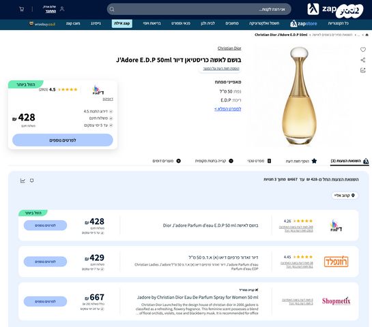Click the Shopmetix store logo
The width and height of the screenshot is (372, 327).
point(336,300)
